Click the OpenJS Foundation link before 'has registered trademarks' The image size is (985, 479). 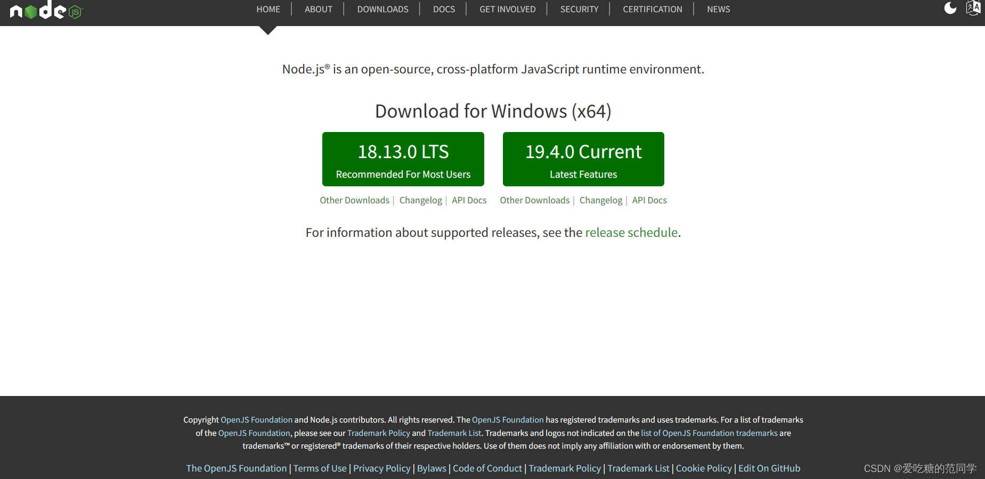pos(508,420)
